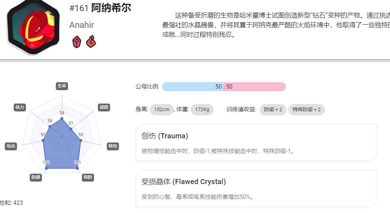Click the pink female ratio bar segment

pyautogui.click(x=255, y=87)
